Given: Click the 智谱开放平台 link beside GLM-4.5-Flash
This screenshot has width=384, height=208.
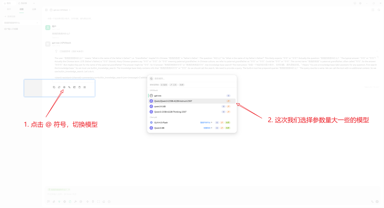Looking at the screenshot, I should (206, 122).
